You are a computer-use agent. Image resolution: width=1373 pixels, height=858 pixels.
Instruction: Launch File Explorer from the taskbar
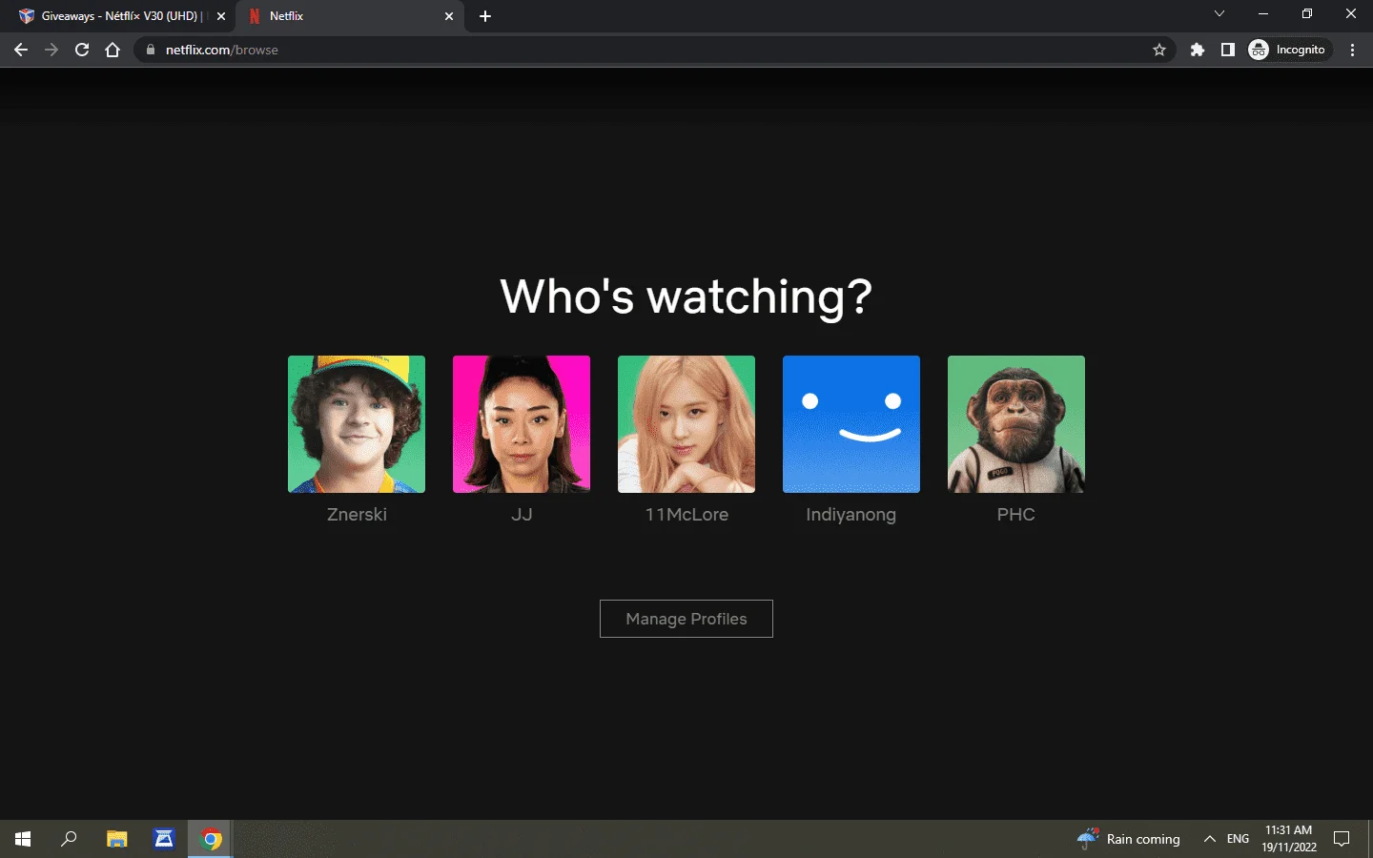click(x=117, y=839)
